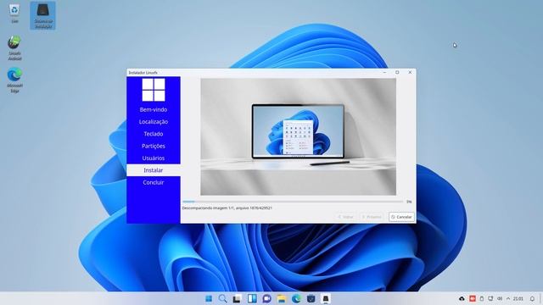The height and width of the screenshot is (305, 543).
Task: Click Show desktop strip at taskbar edge
Action: [541, 298]
